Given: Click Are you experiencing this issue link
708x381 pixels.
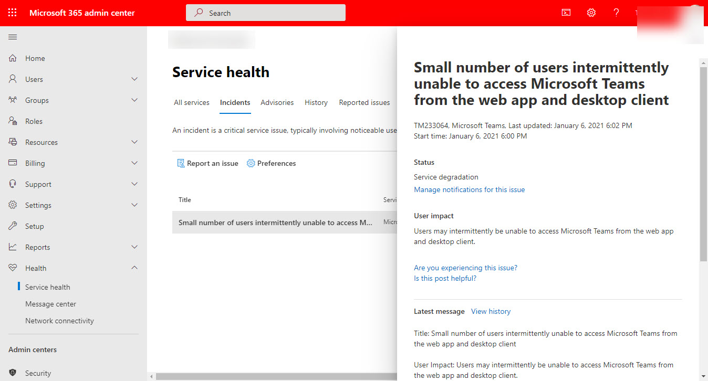Looking at the screenshot, I should tap(465, 268).
